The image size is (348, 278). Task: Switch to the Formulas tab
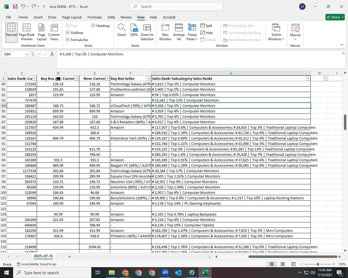coord(95,17)
